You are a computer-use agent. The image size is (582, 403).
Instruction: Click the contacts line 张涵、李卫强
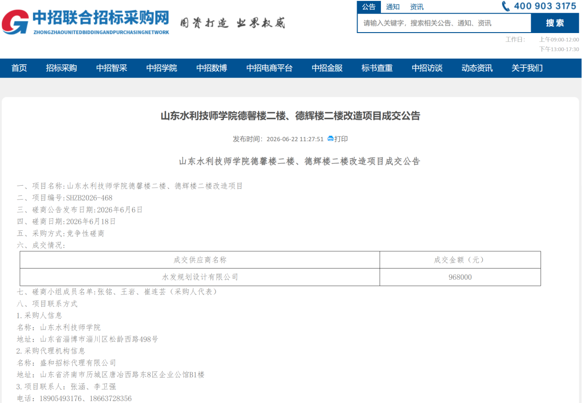[x=66, y=387]
